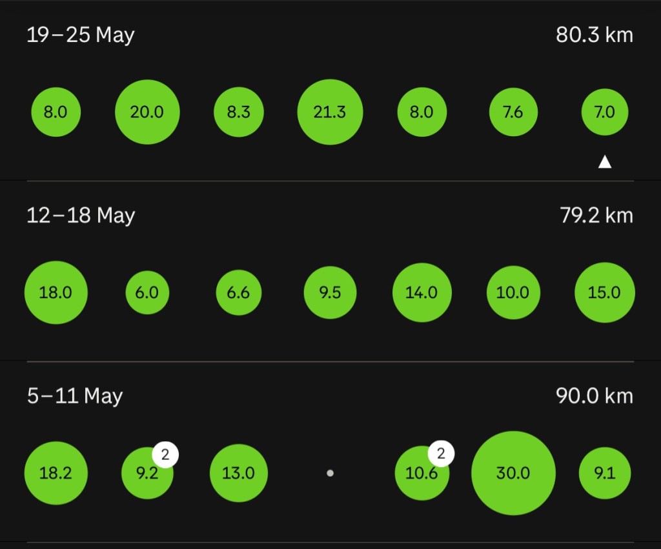The image size is (661, 549).
Task: Select the 21.3 km activity bubble
Action: click(x=330, y=112)
